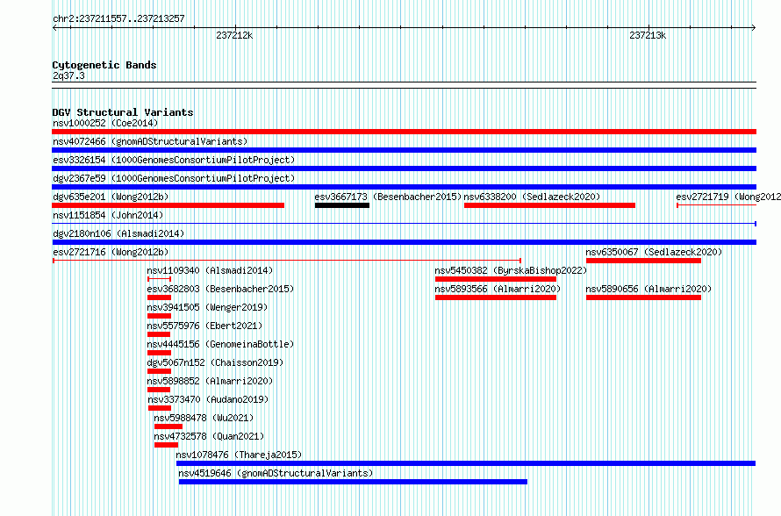Click the nsv1078476 (Thareja2015) blue bar
This screenshot has width=781, height=516.
[466, 463]
